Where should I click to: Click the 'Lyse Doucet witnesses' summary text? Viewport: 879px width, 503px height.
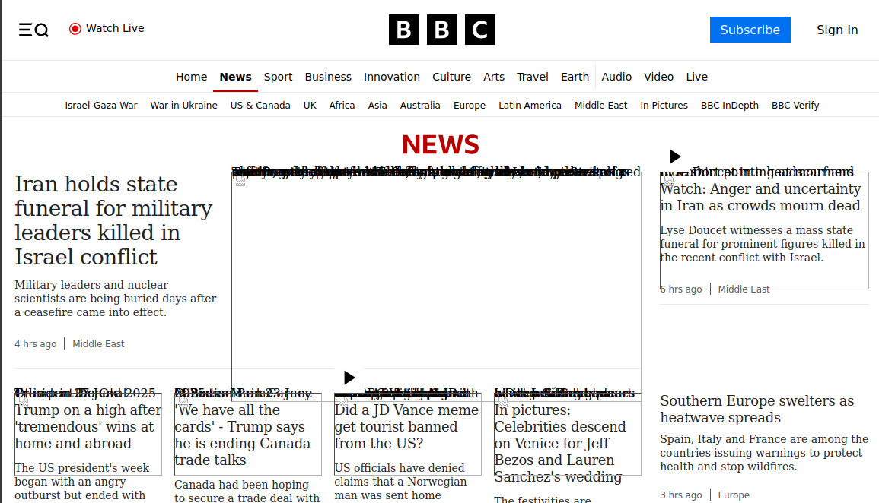coord(763,244)
